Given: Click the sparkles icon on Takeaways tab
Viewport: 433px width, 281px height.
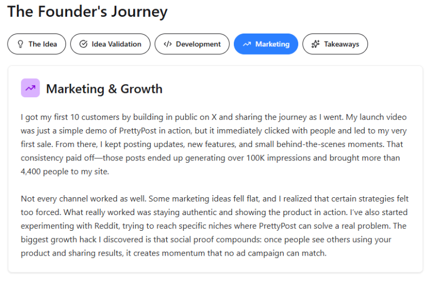Looking at the screenshot, I should click(316, 44).
